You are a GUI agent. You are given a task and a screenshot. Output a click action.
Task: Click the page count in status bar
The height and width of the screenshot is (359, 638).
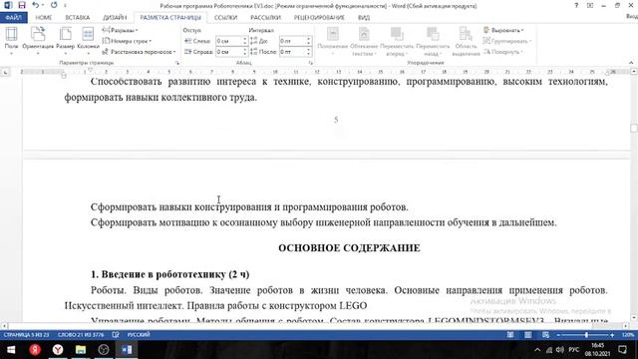click(x=26, y=335)
